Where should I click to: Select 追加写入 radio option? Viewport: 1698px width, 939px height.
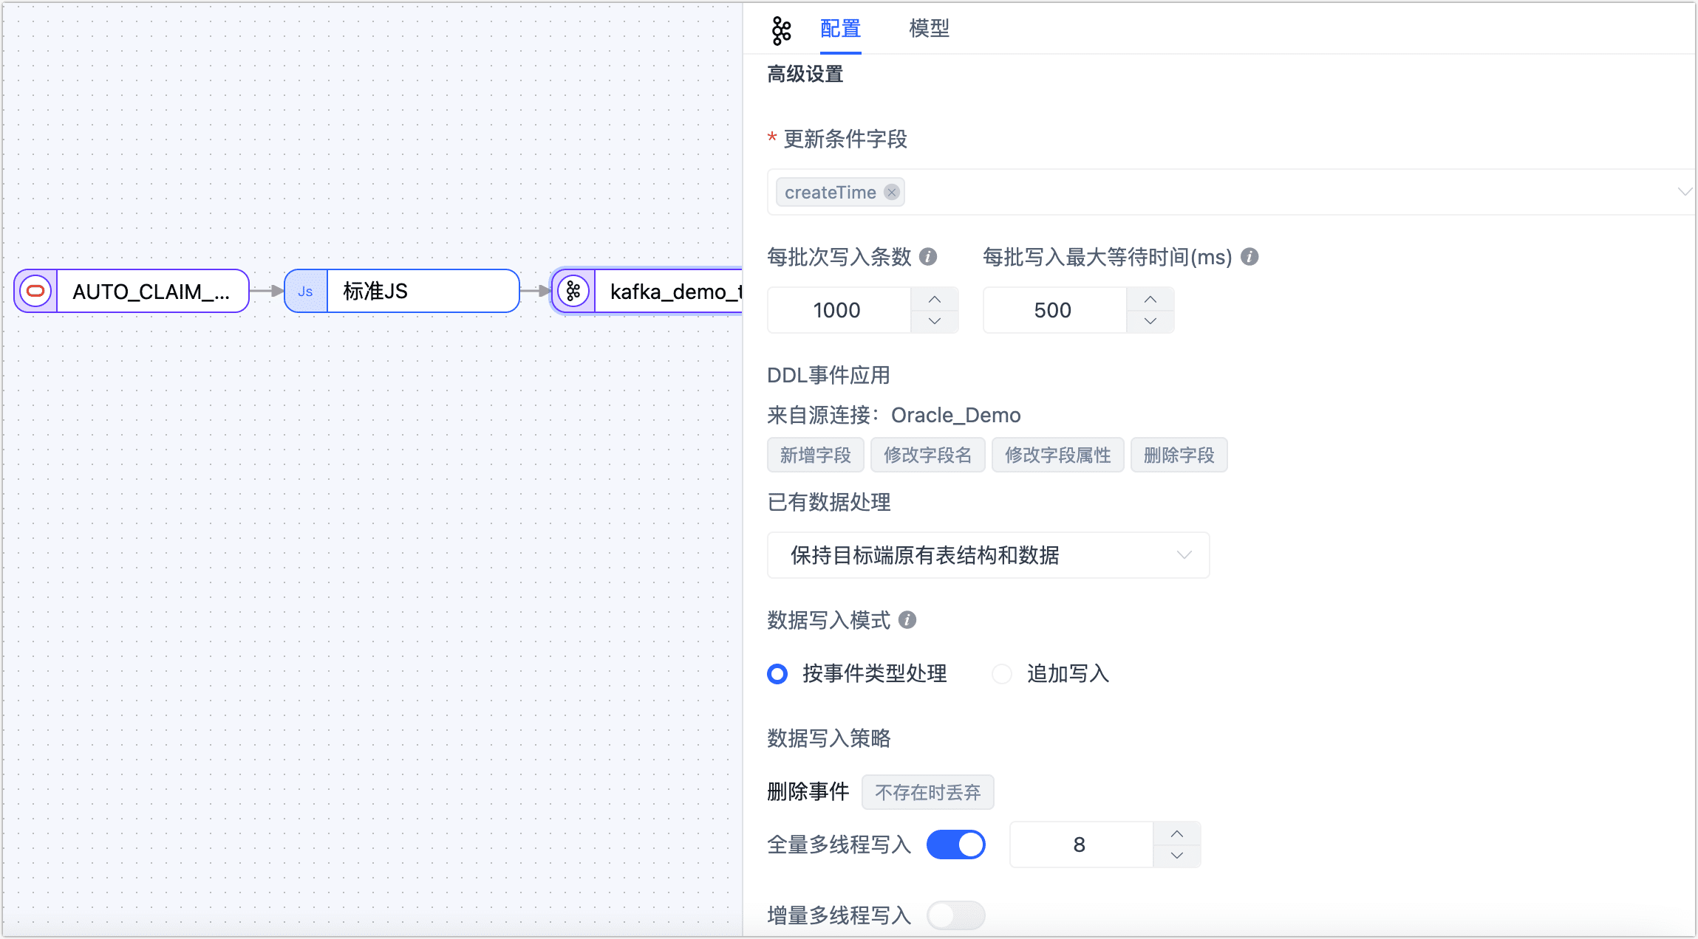point(1002,674)
